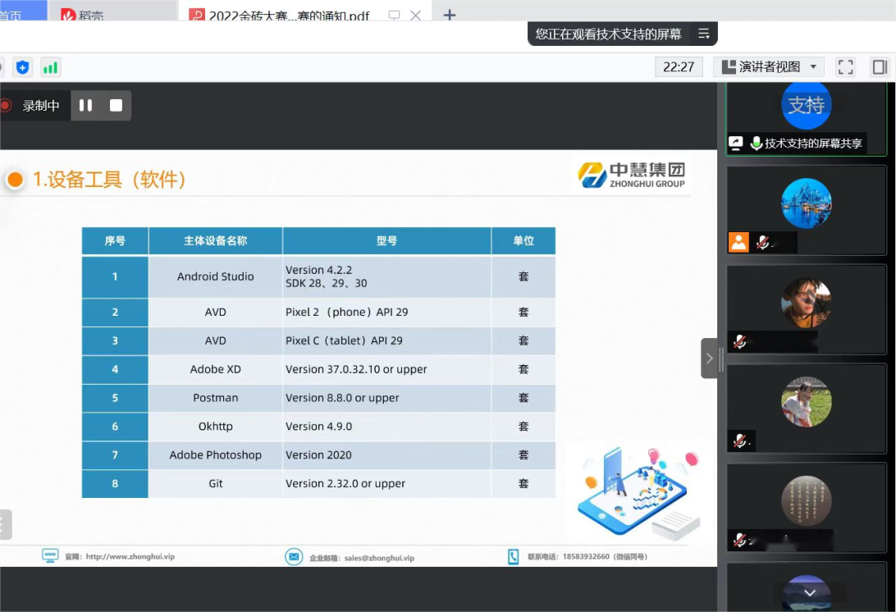This screenshot has width=896, height=612.
Task: Enter full screen mode
Action: [846, 66]
